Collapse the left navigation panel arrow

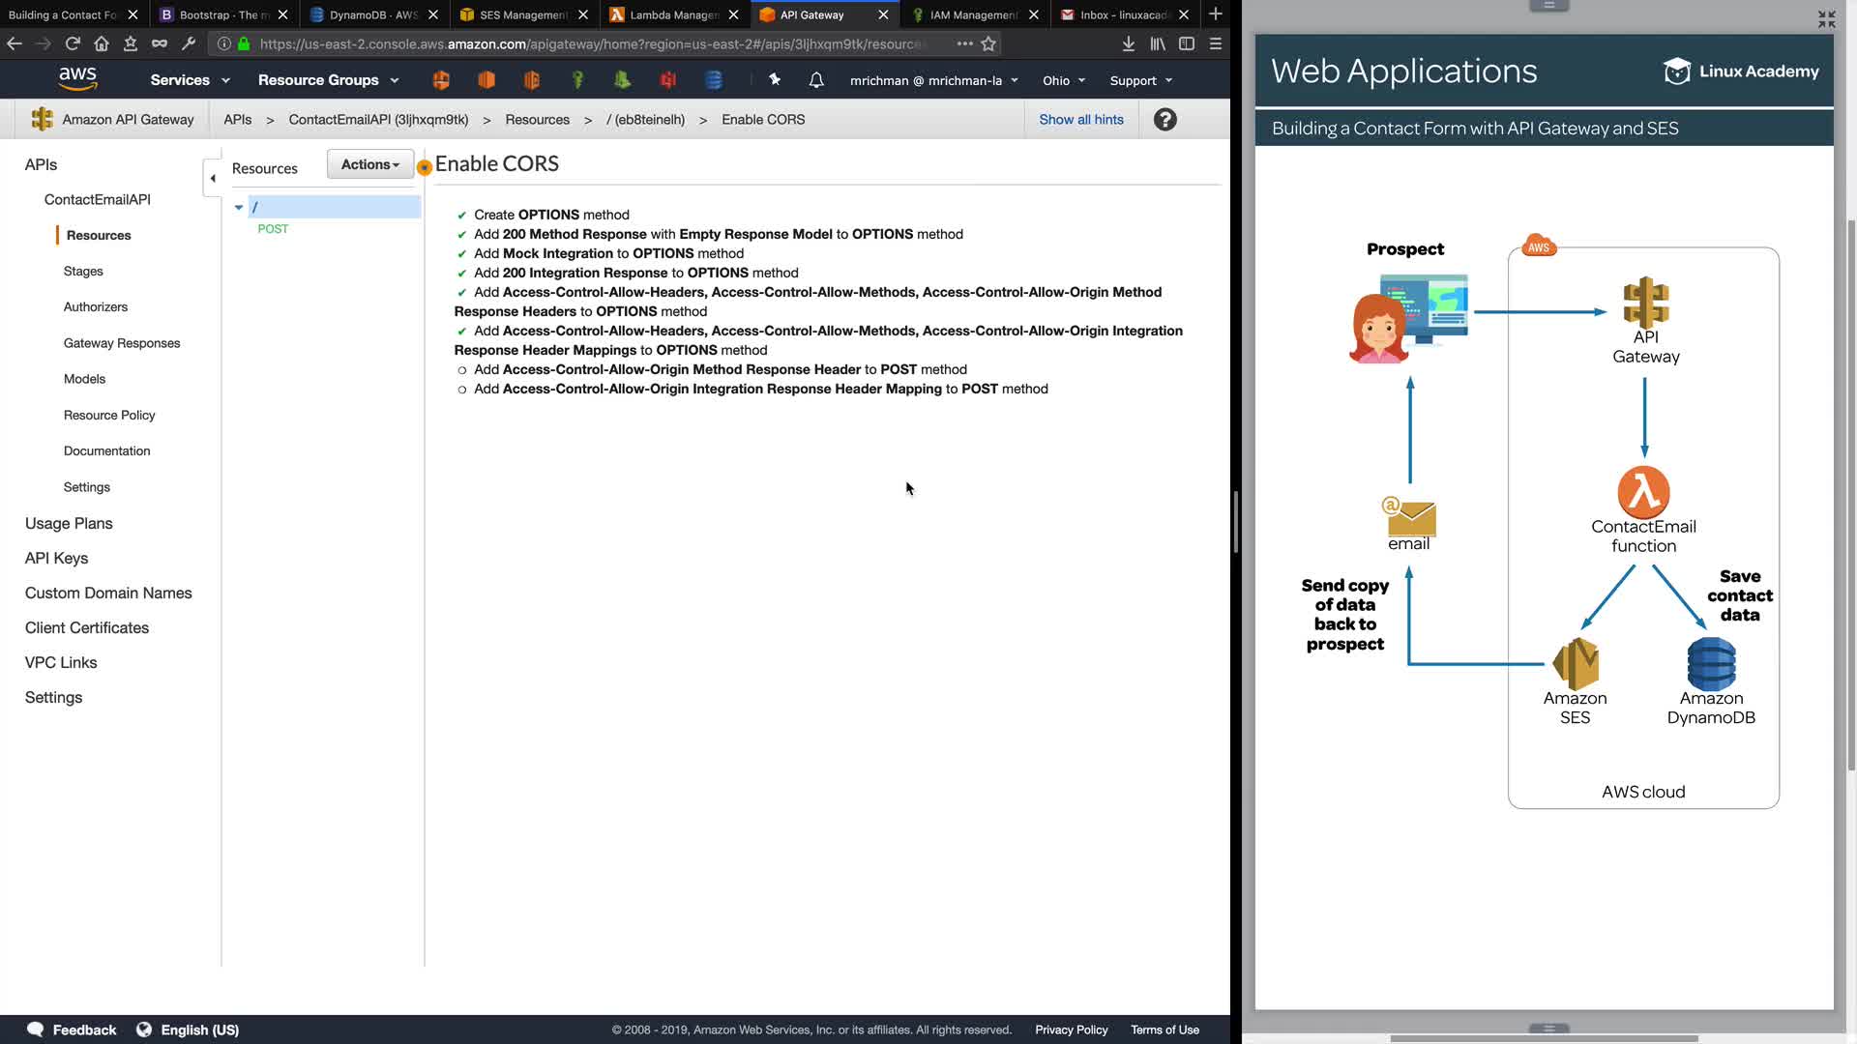point(213,178)
